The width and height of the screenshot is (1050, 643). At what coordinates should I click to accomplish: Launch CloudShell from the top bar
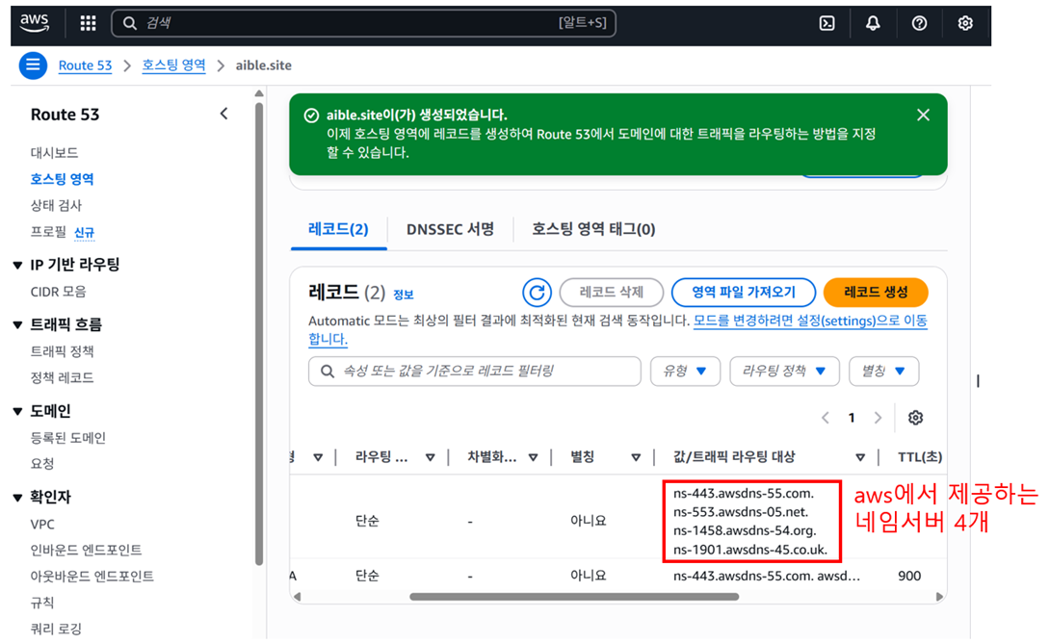[827, 23]
